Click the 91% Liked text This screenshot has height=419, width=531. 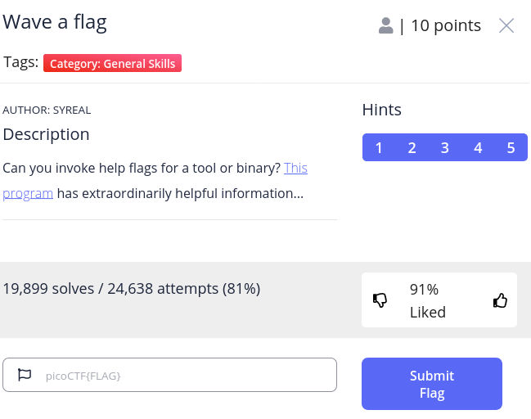[427, 300]
